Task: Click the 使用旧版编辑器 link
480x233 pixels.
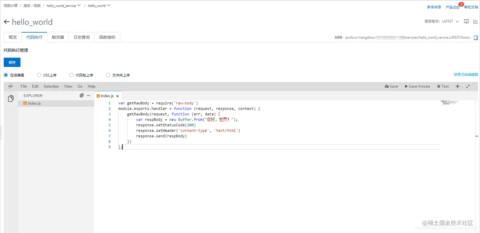Action: tap(466, 75)
